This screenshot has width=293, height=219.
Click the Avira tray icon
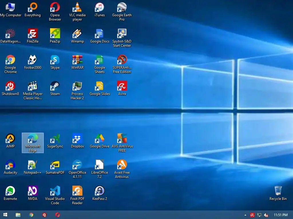(252, 215)
